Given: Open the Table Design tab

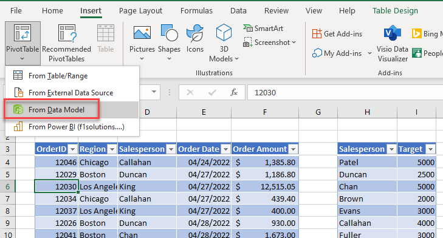Looking at the screenshot, I should pos(395,11).
